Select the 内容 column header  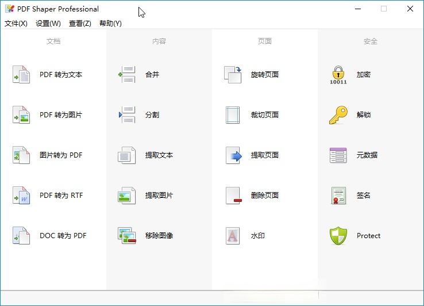[159, 41]
